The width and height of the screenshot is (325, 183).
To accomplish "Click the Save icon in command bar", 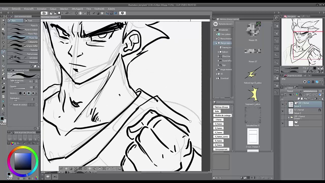I will click(x=59, y=13).
